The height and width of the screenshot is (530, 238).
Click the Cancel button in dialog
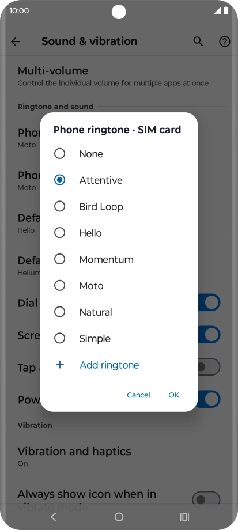click(x=138, y=395)
